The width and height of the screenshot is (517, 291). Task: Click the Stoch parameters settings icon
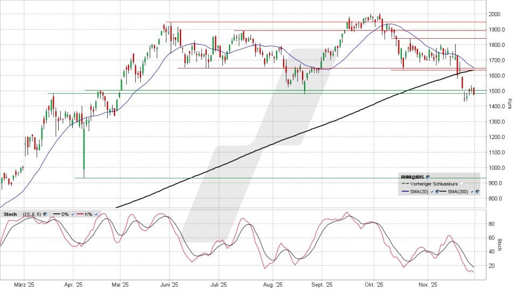45,214
